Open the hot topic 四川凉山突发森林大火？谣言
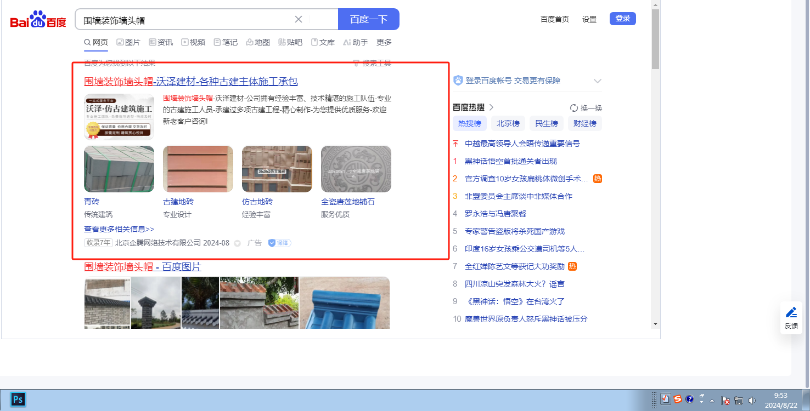 515,284
